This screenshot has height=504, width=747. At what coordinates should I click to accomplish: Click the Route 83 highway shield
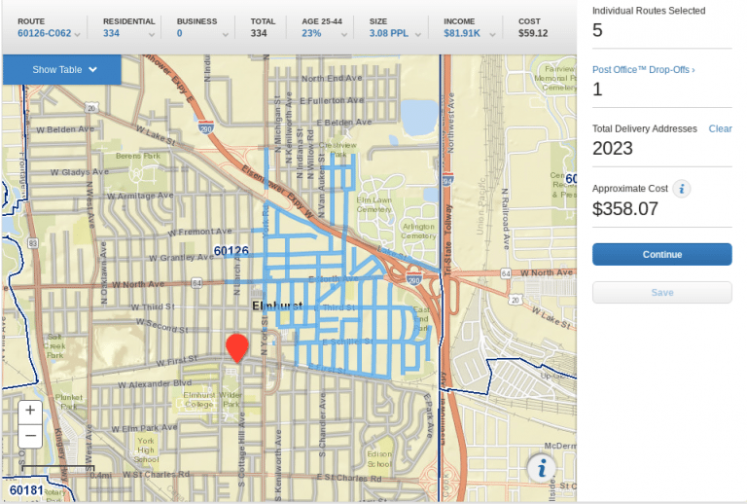pyautogui.click(x=33, y=242)
